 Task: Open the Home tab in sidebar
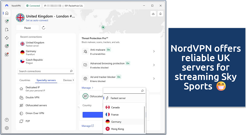(x=7, y=13)
